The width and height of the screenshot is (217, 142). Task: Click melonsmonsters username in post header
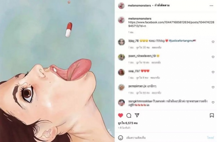pos(139,5)
